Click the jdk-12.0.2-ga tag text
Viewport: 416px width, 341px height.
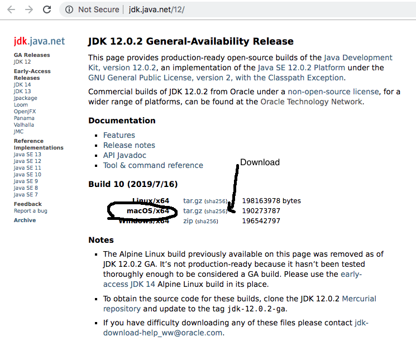pyautogui.click(x=256, y=309)
